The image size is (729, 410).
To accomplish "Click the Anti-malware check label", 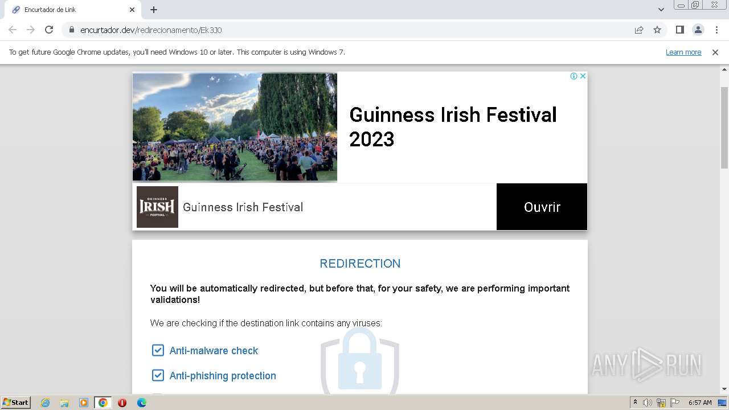I will point(214,351).
